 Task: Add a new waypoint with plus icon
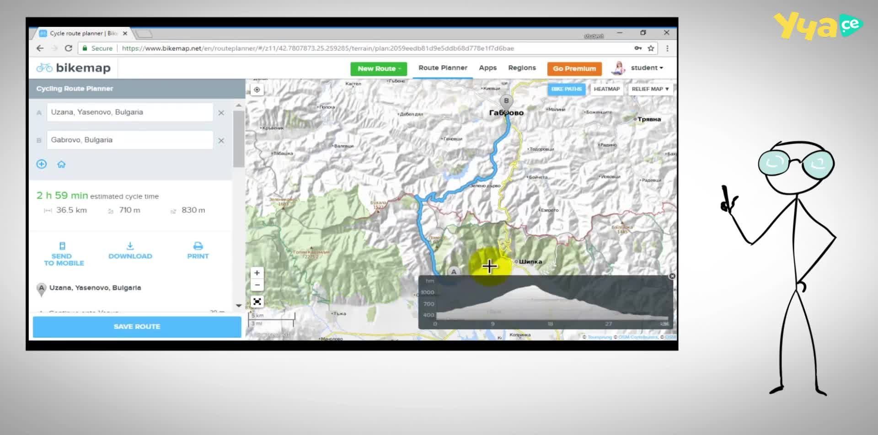[x=42, y=164]
